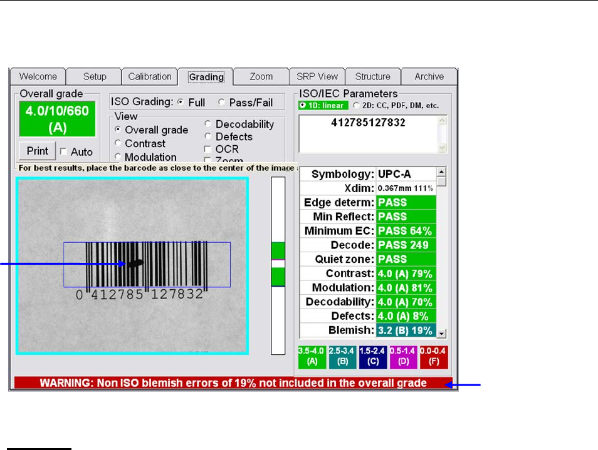
Task: Click the Xdim 0.367mm 111% value
Action: [406, 188]
